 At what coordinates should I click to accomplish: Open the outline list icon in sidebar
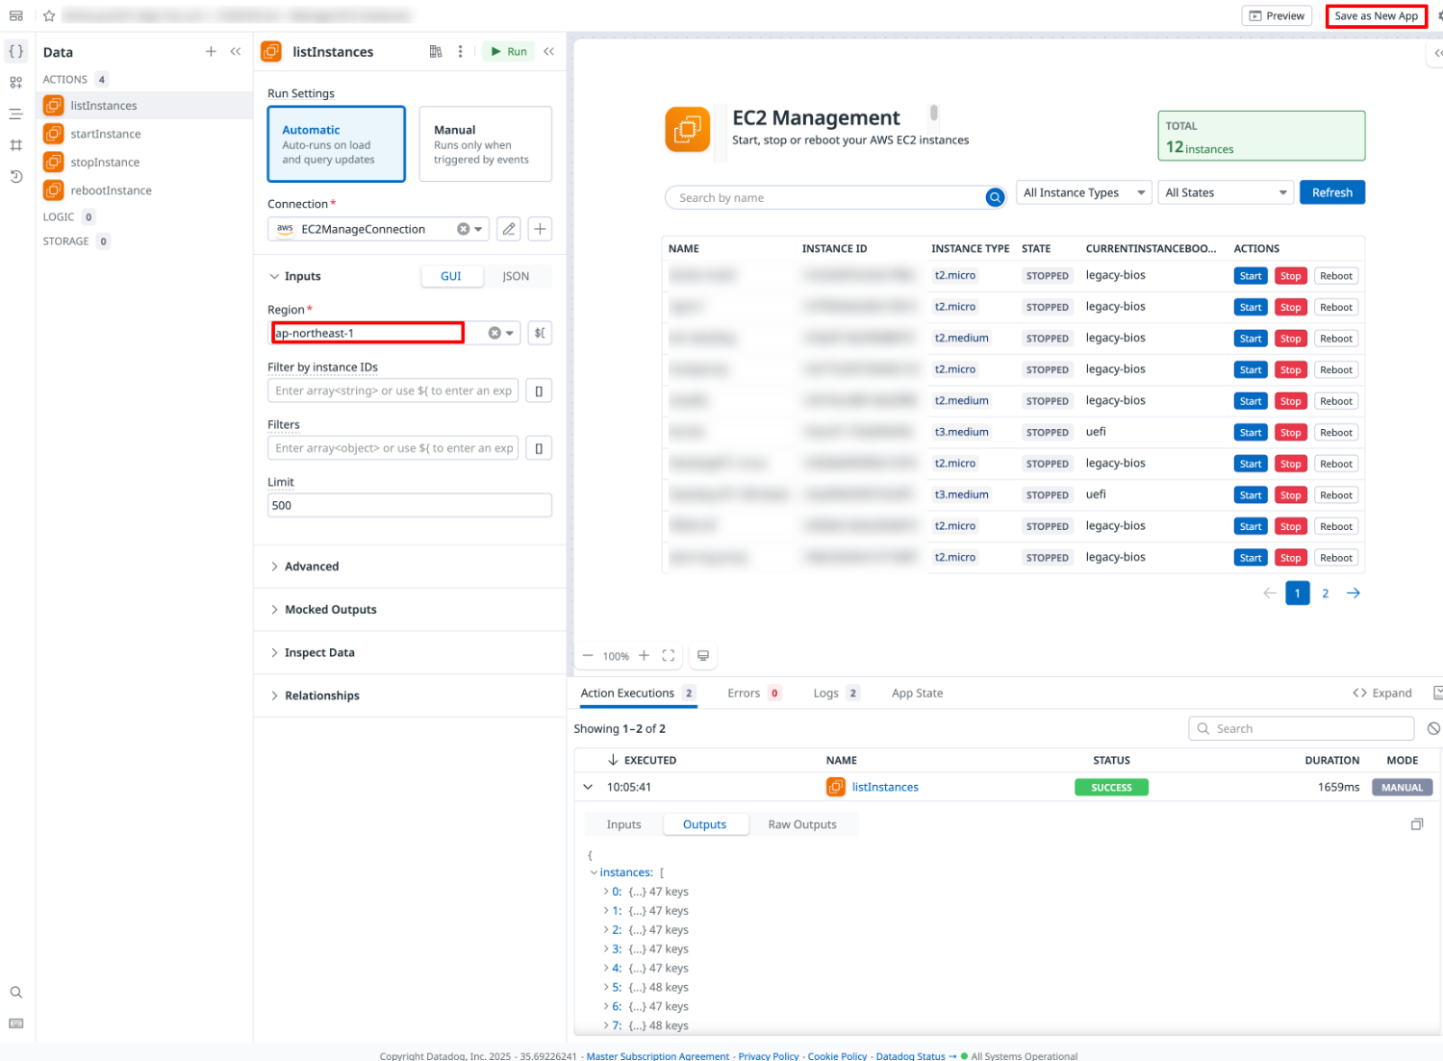16,114
